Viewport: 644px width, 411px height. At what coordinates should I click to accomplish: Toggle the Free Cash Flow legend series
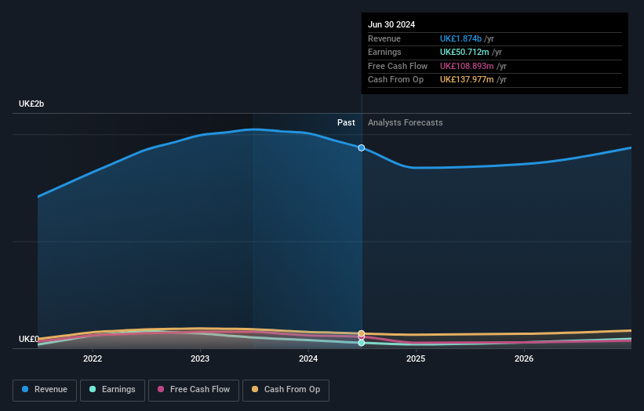194,390
